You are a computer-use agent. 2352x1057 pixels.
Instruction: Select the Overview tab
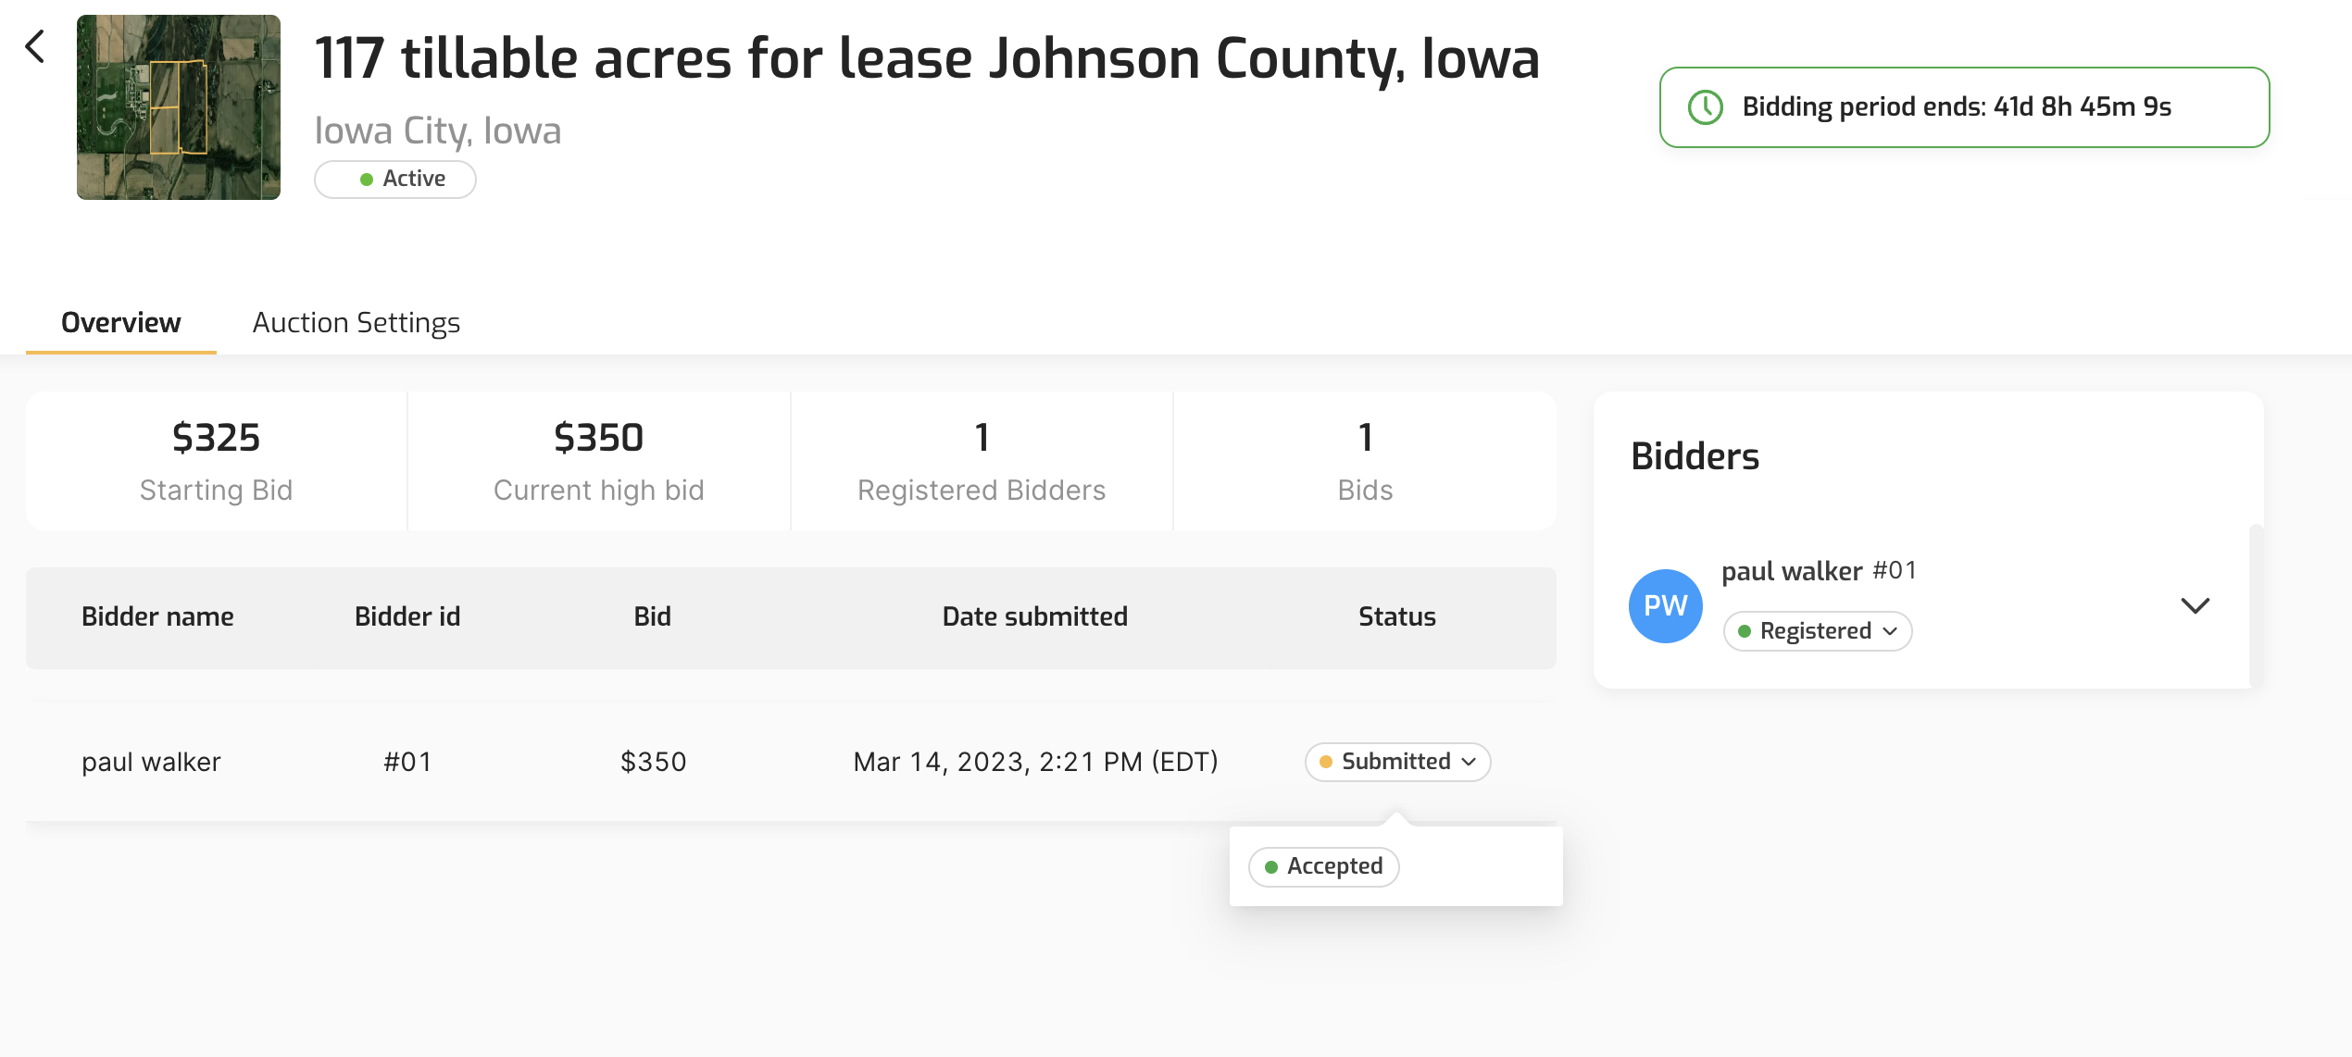point(121,322)
